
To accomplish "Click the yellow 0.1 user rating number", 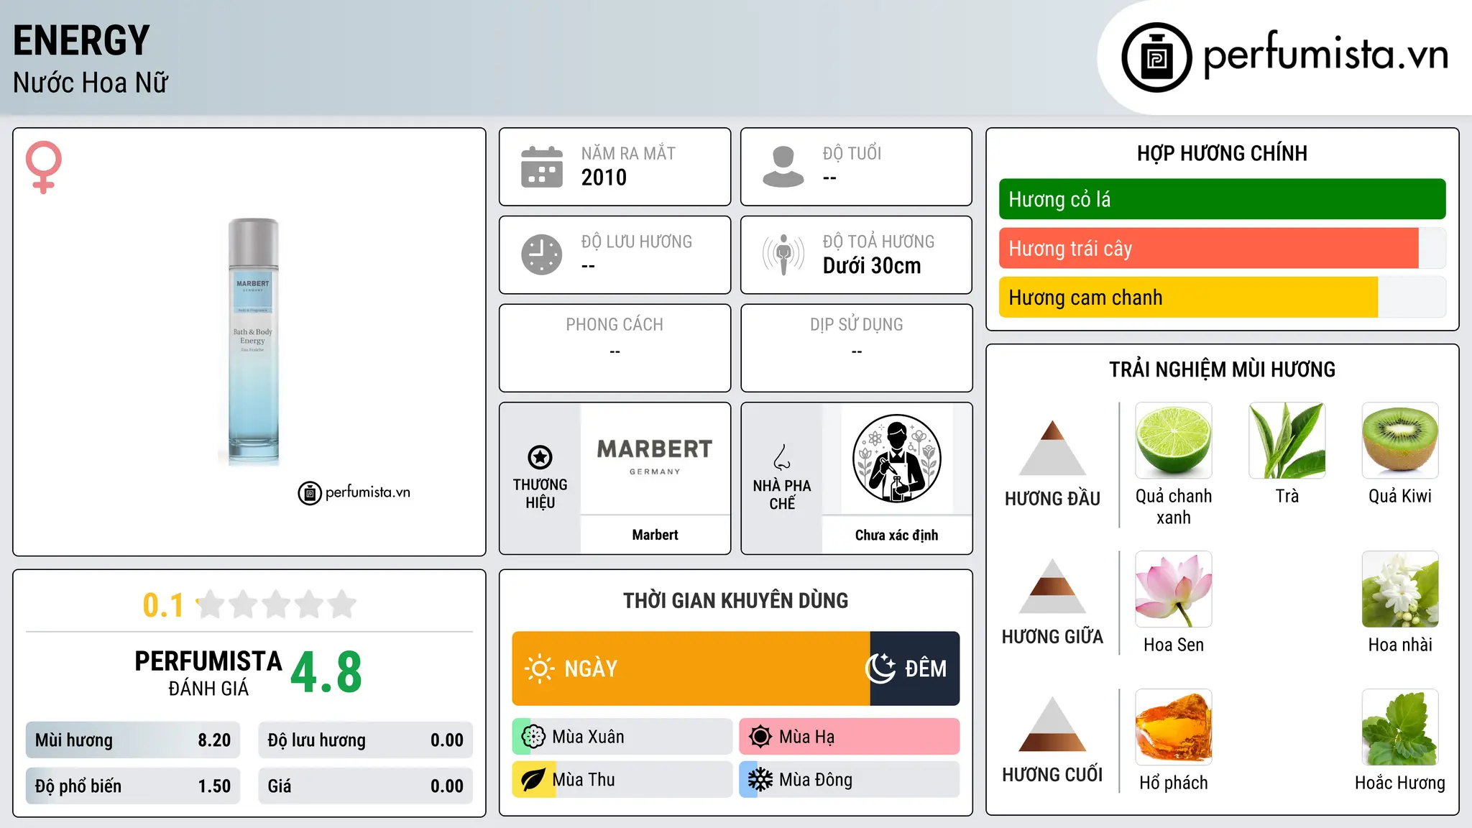I will (x=163, y=605).
